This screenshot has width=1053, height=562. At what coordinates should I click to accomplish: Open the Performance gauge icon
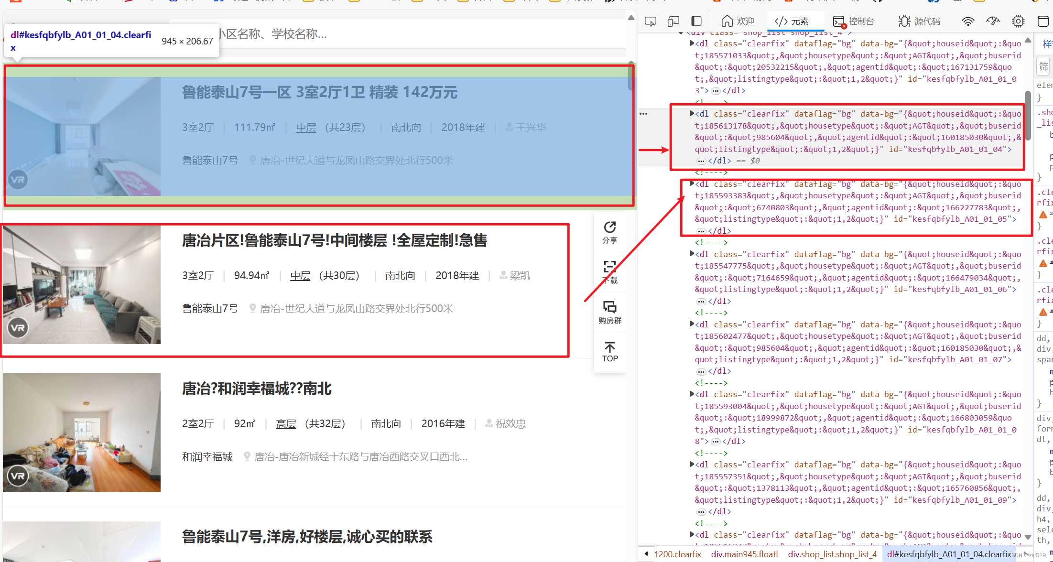(993, 21)
